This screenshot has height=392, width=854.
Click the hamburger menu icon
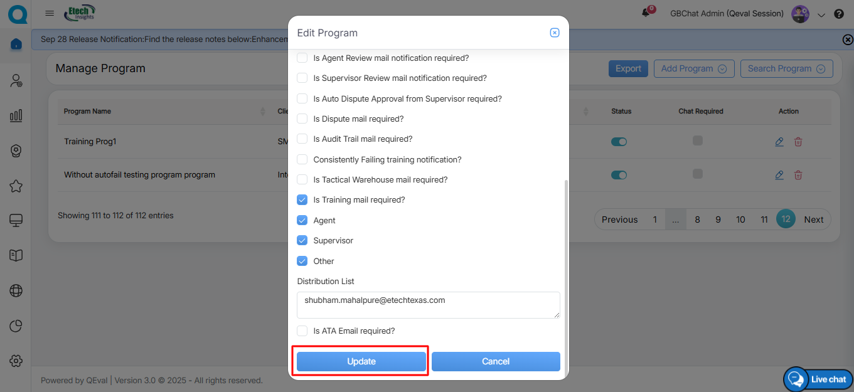click(x=50, y=13)
